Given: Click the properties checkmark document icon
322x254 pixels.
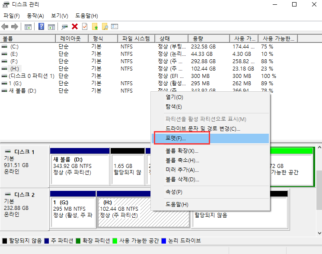Looking at the screenshot, I should coord(85,26).
